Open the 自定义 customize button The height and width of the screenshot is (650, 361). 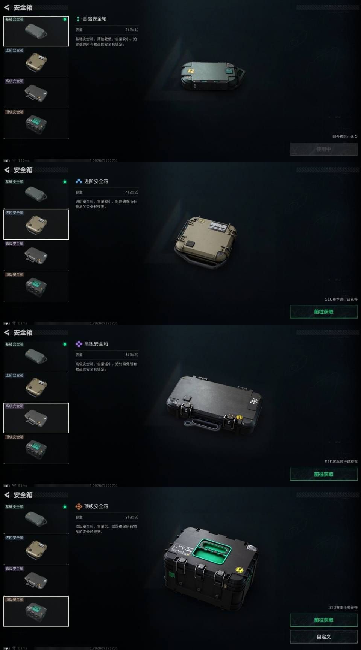[x=324, y=637]
